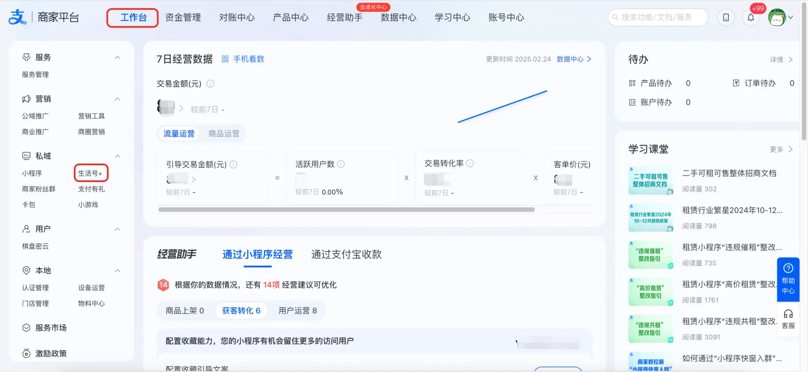Select the 获客转化 6 filter
The image size is (808, 372).
click(x=241, y=311)
